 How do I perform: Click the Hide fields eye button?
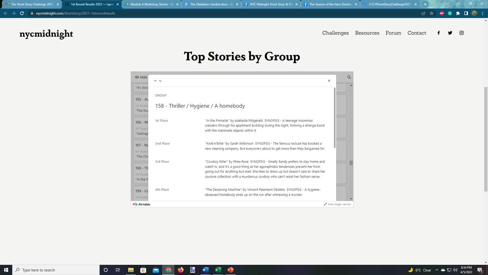pyautogui.click(x=141, y=77)
